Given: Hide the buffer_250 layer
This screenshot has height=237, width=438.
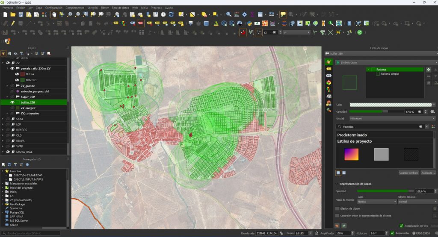Looking at the screenshot, I should (x=12, y=102).
